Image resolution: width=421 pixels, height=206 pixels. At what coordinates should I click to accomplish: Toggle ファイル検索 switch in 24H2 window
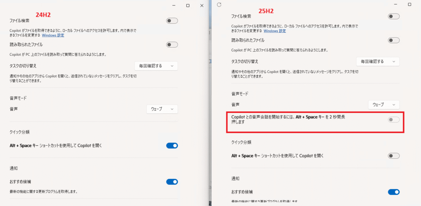(172, 21)
